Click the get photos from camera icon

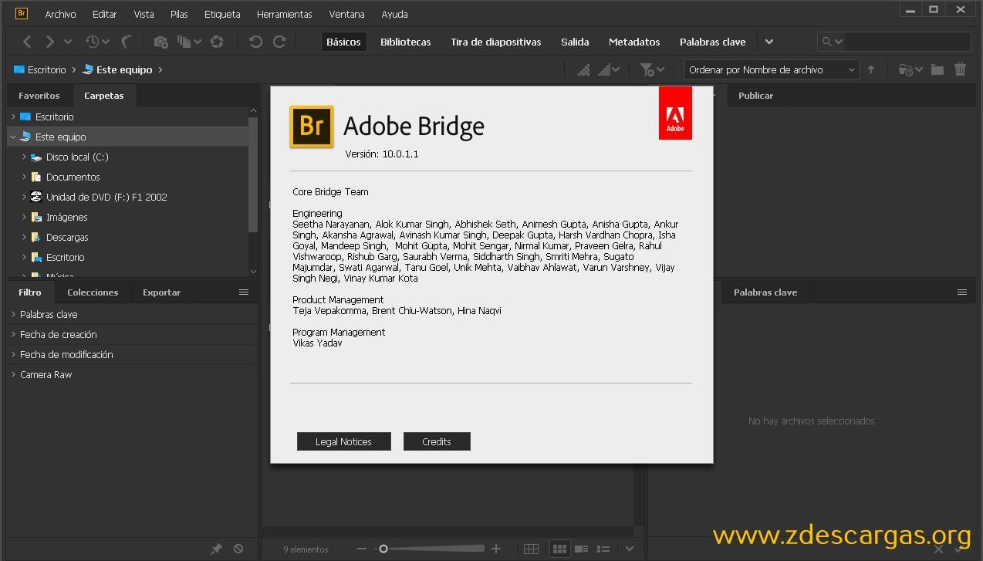pos(160,42)
